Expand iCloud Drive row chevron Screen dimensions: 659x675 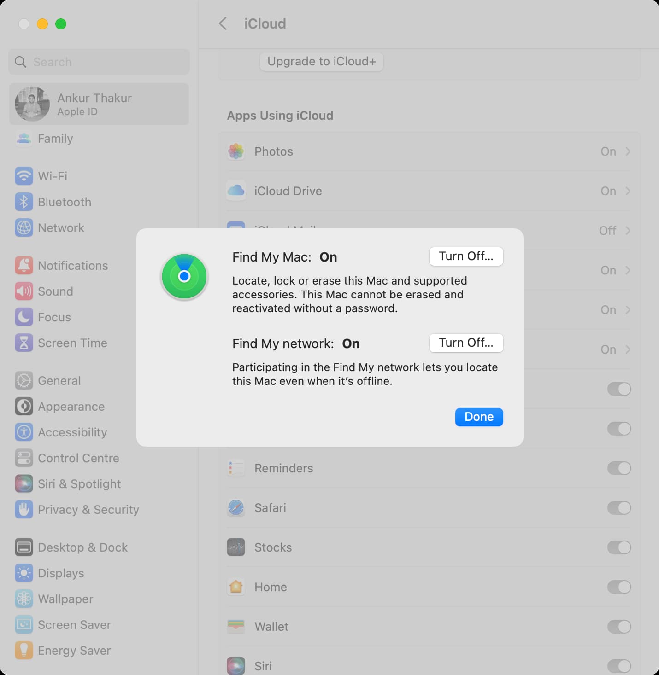(x=628, y=191)
